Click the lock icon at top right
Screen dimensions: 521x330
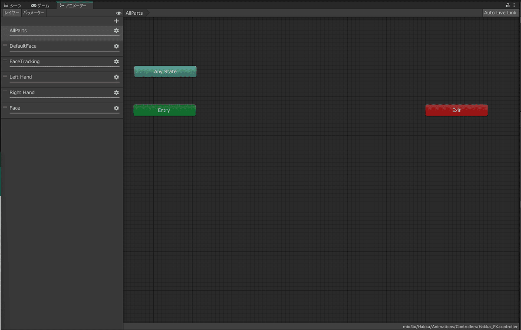click(508, 5)
